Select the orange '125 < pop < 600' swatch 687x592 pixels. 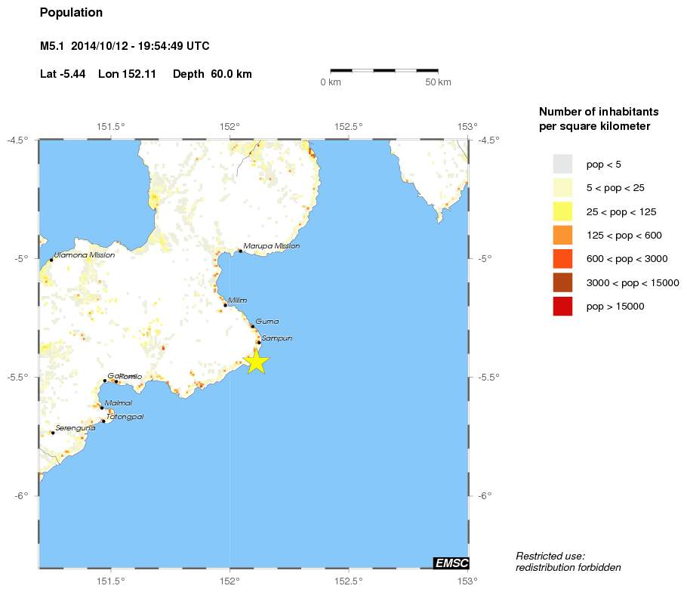[x=562, y=235]
